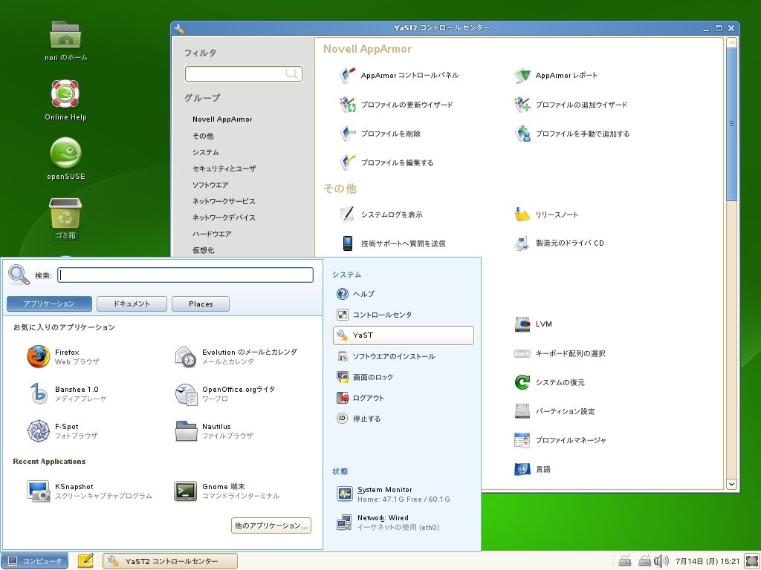Select Novell AppArmor group in YaST
Screen dimensions: 761x570
point(222,119)
